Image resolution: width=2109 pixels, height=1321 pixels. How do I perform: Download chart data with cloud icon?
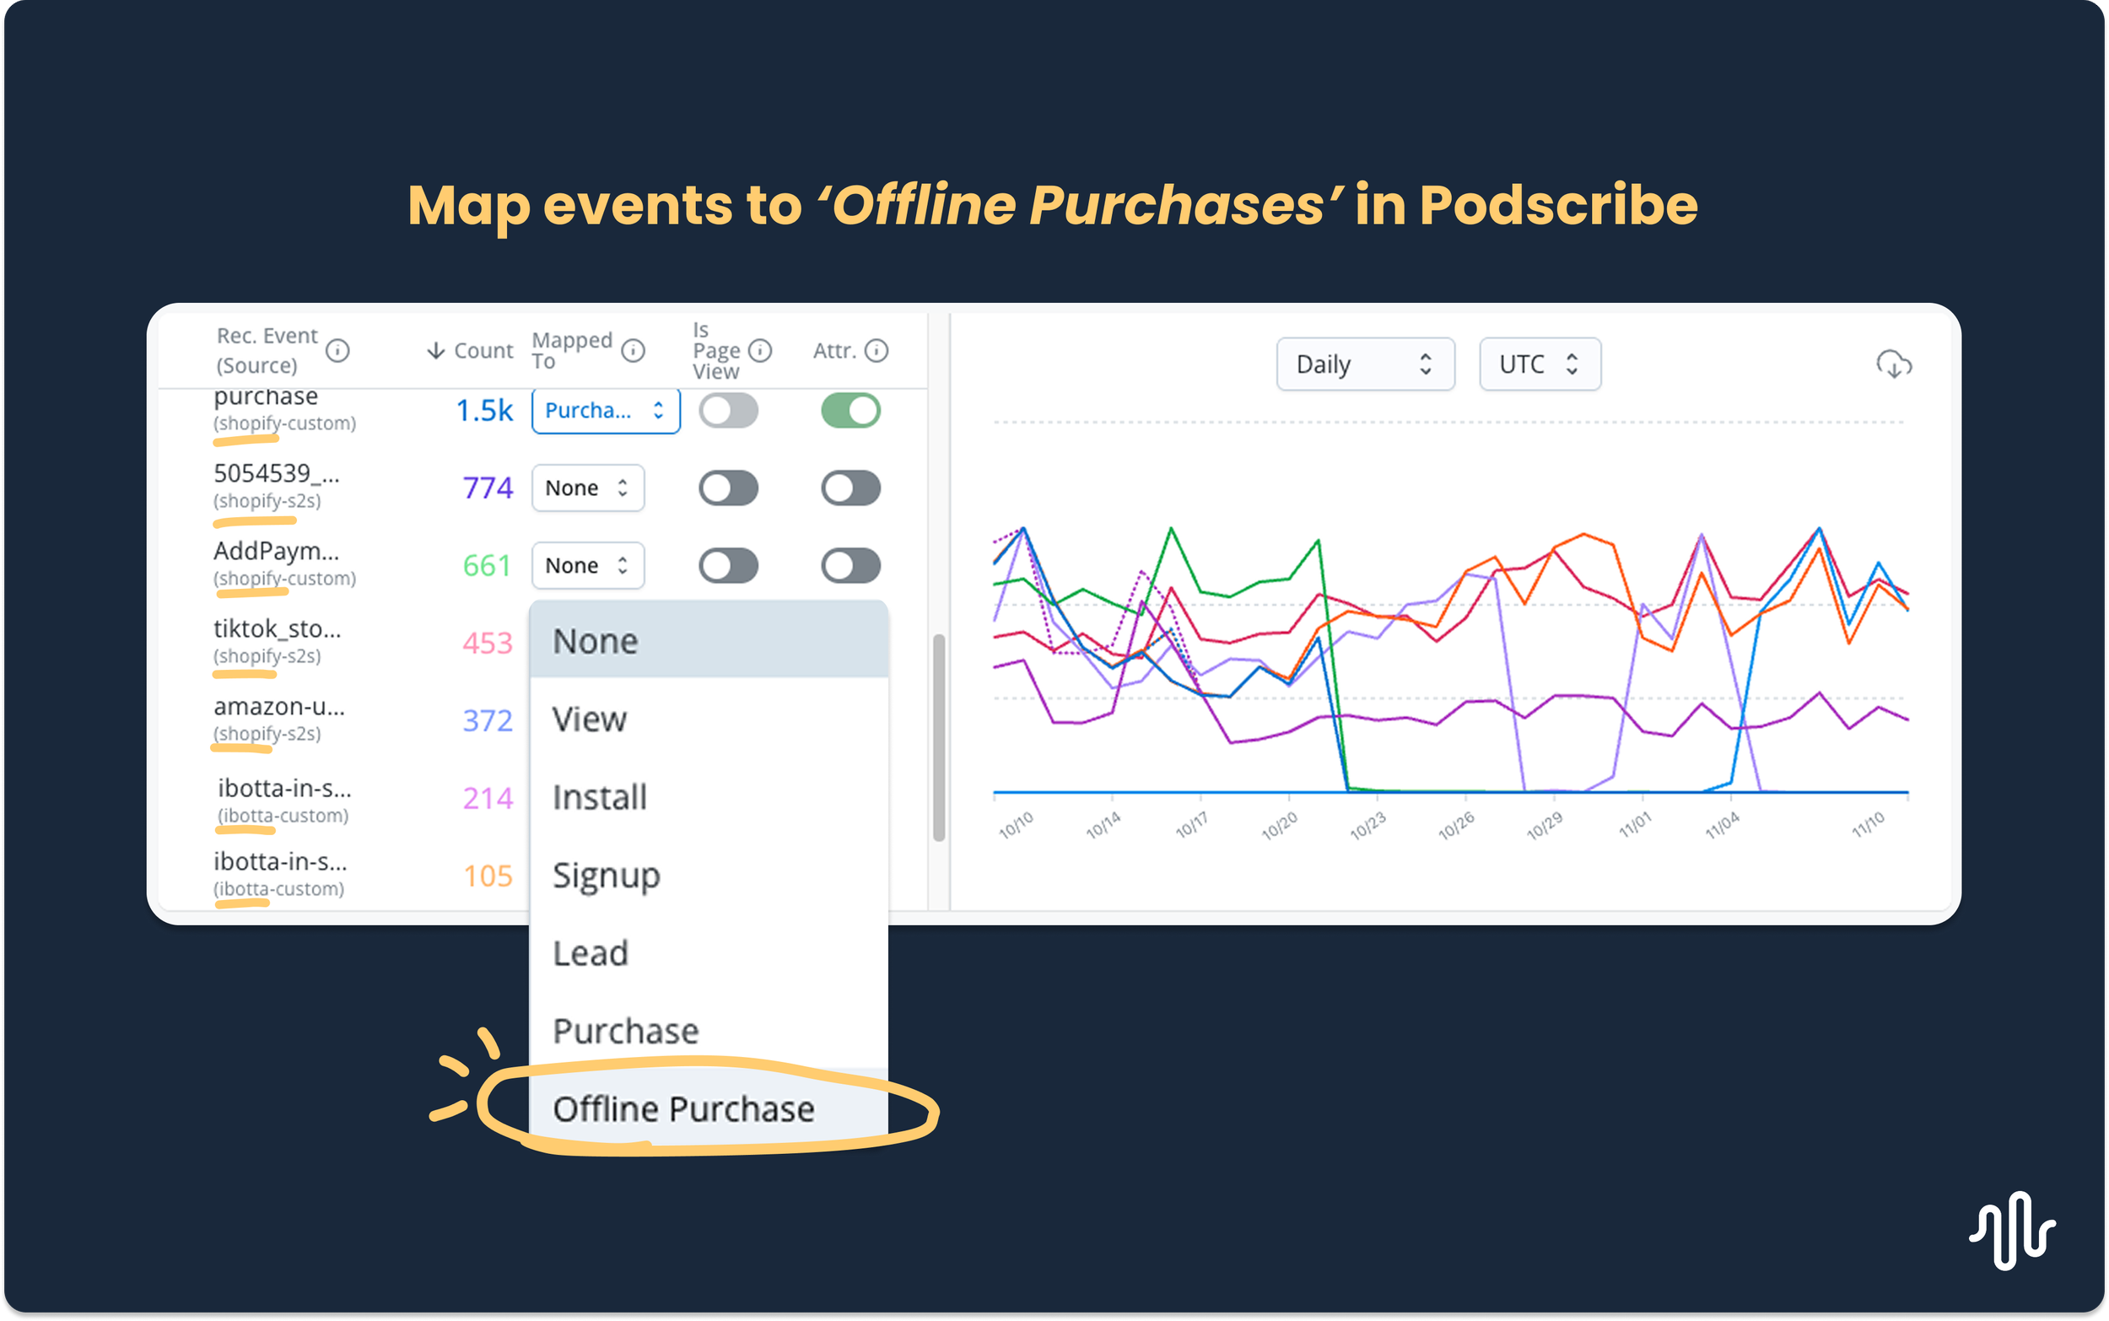tap(1893, 364)
